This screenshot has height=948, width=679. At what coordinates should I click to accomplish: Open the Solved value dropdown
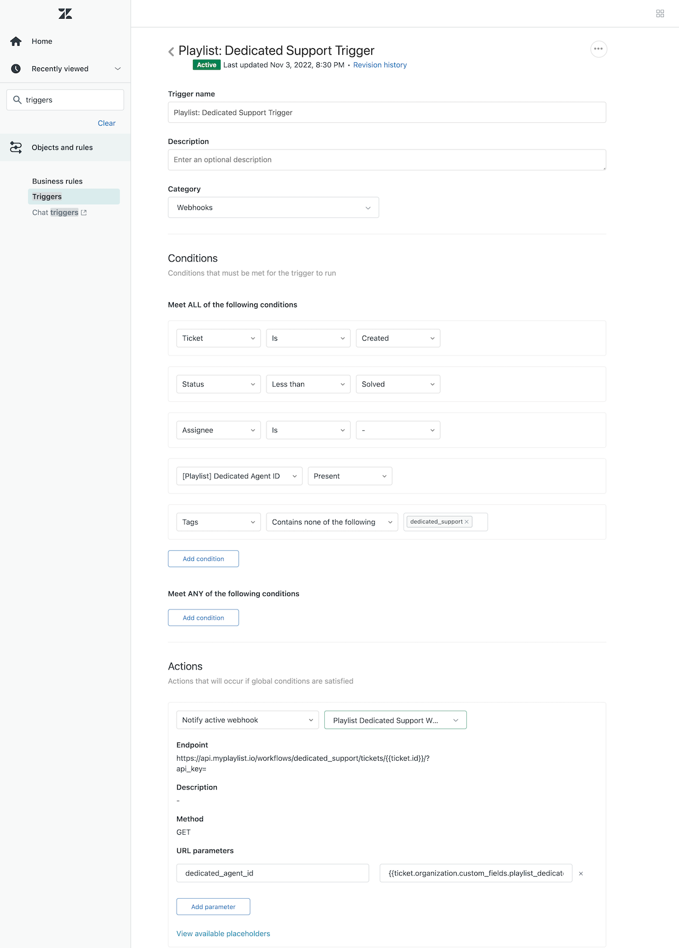(398, 384)
